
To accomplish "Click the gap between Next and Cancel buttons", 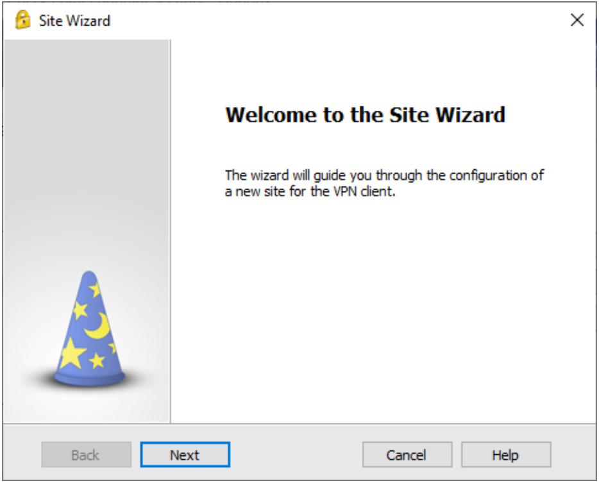I will 296,455.
